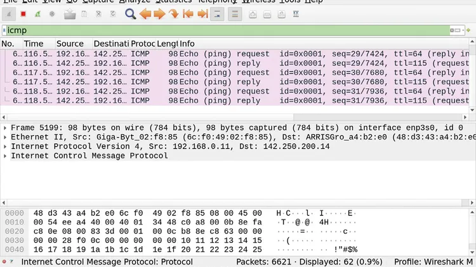
Task: Sort by Destination column header
Action: click(x=112, y=44)
